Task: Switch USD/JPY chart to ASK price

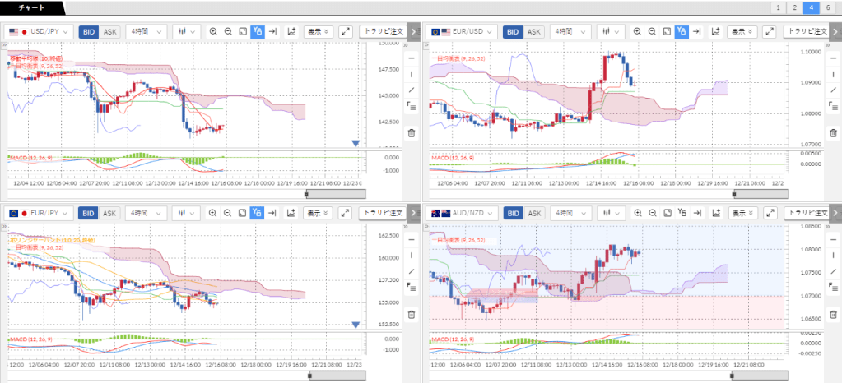Action: pyautogui.click(x=110, y=32)
